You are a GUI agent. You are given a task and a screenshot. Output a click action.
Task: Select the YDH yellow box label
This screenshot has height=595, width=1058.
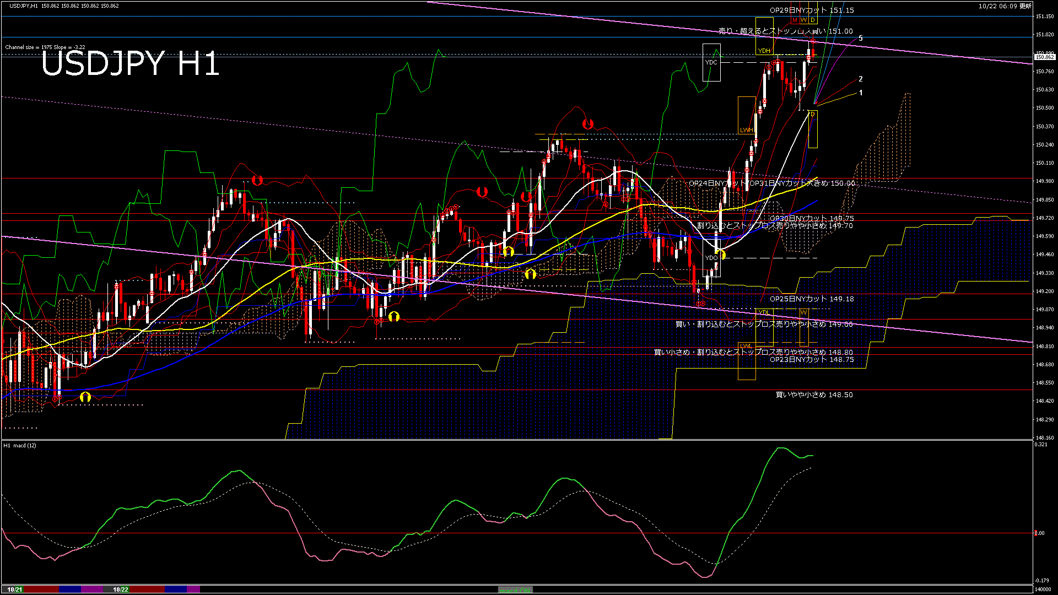[x=764, y=51]
